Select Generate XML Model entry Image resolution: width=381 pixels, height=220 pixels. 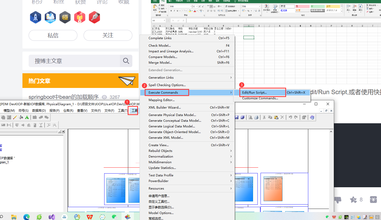[166, 137]
